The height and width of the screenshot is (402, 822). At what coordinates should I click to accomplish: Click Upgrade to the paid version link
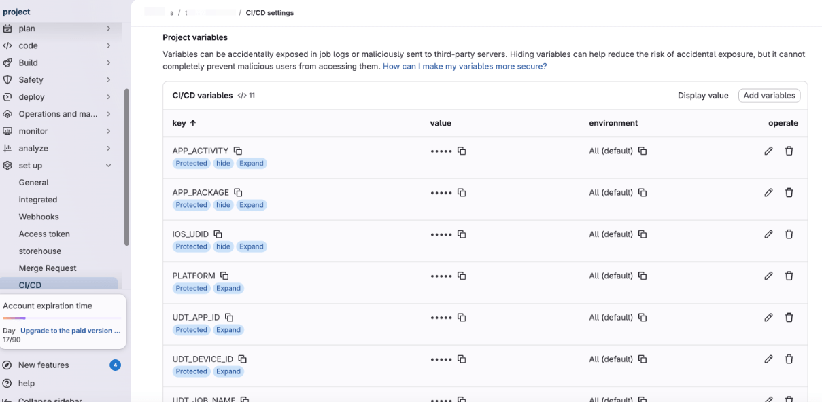point(71,331)
